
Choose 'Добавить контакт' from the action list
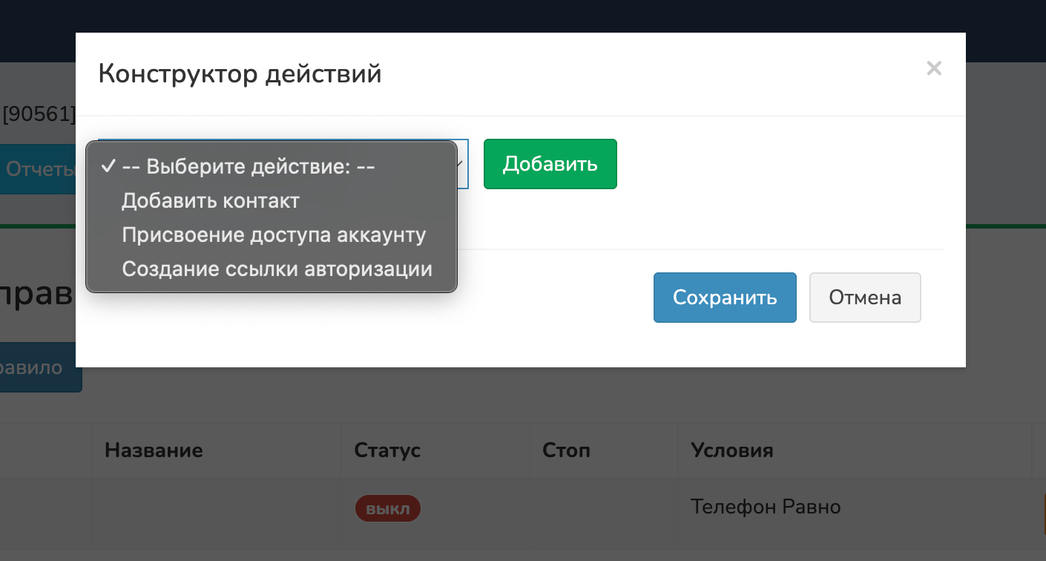[211, 201]
